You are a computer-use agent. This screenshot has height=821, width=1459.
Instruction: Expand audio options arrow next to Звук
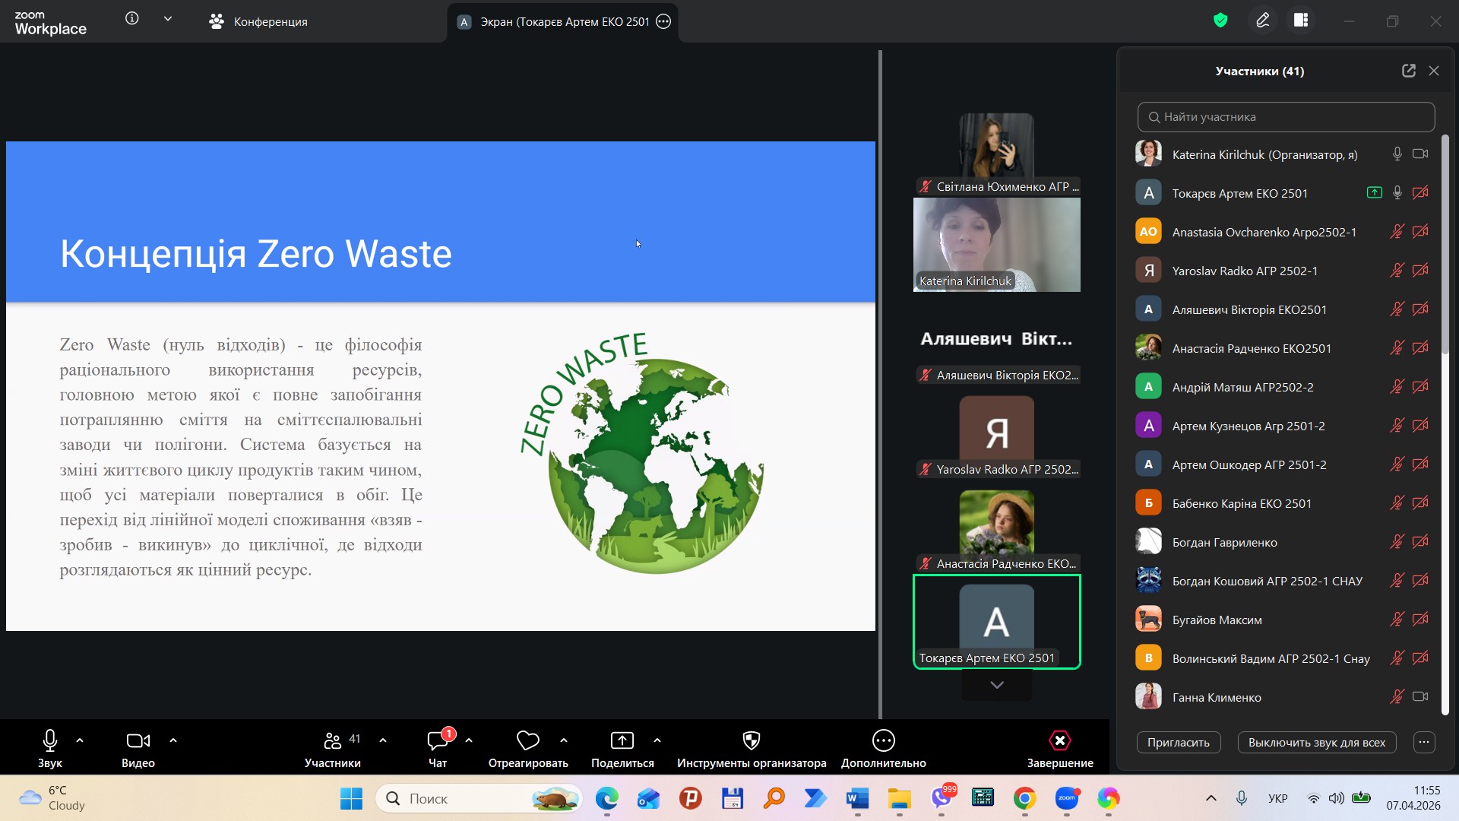click(80, 740)
